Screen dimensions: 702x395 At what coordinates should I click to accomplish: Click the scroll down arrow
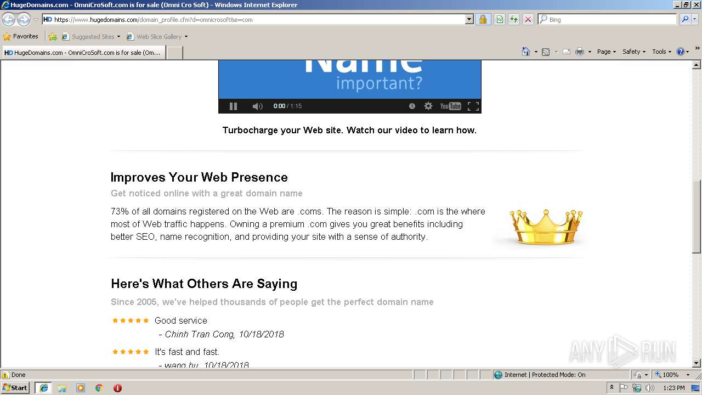(x=697, y=363)
